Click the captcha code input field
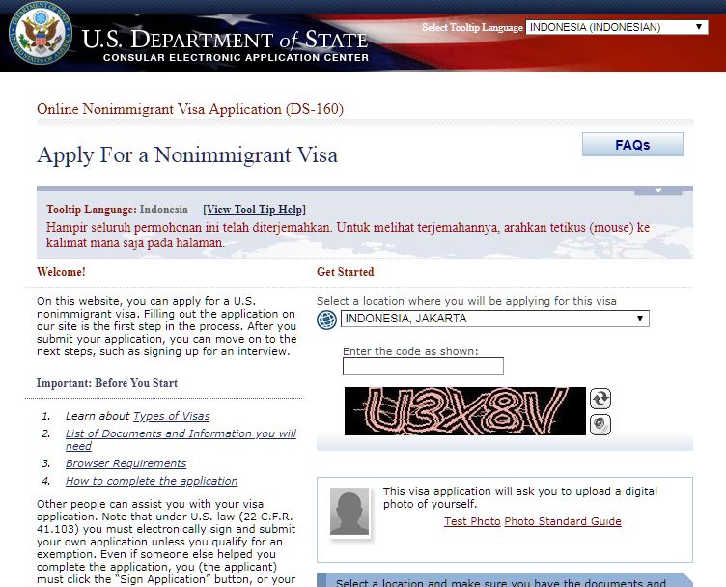 click(x=423, y=366)
